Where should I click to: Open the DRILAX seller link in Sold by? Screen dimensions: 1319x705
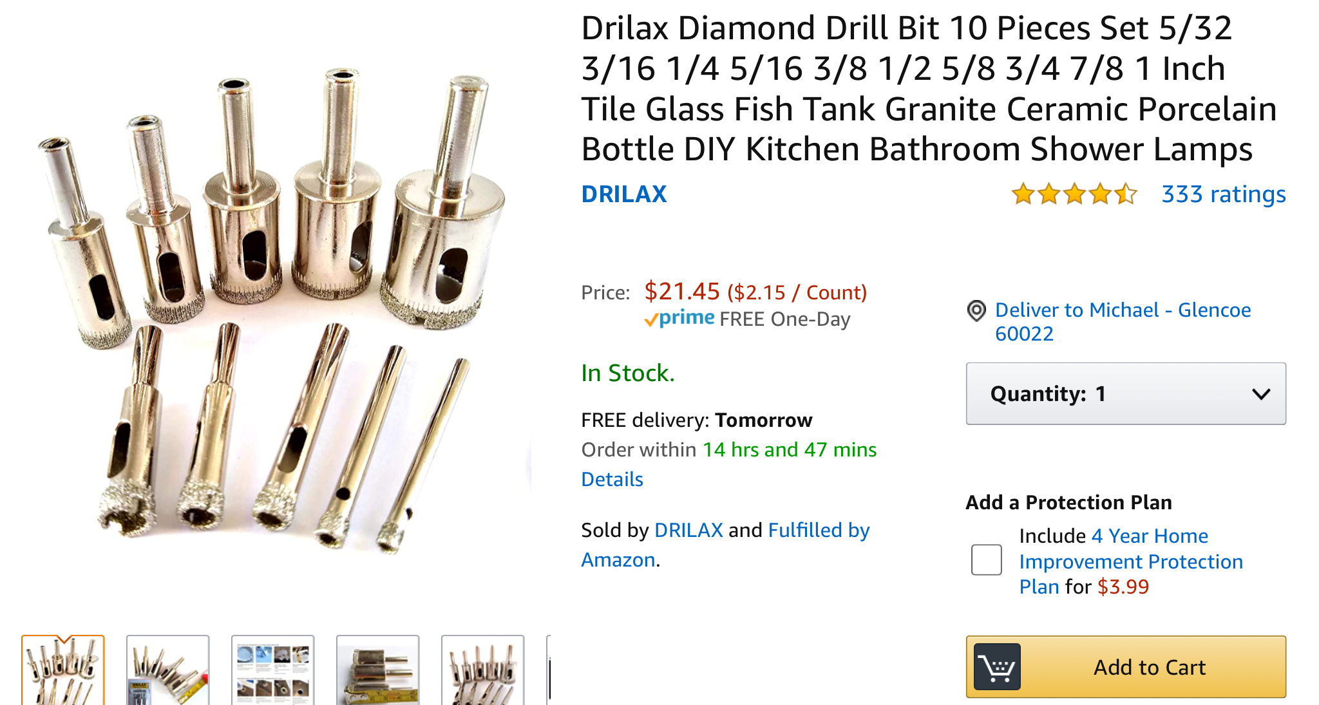688,530
